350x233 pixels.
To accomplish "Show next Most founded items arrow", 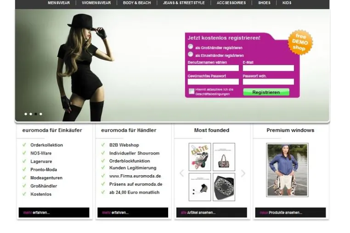I will click(x=243, y=173).
